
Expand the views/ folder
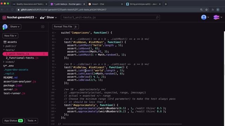[x=9, y=62]
